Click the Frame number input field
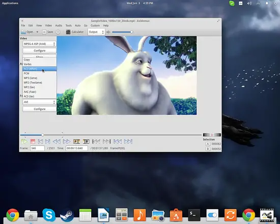The image size is (280, 224). click(37, 148)
